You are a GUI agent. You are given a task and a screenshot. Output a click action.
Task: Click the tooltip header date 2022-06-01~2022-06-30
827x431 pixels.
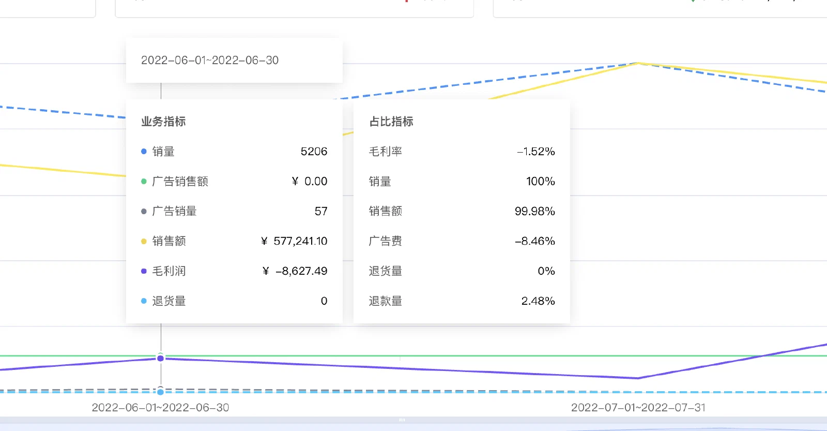(x=210, y=61)
